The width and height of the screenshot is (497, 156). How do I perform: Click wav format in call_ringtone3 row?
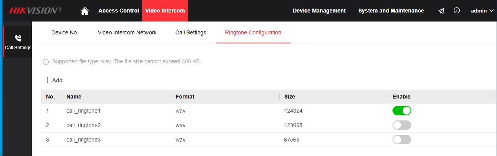click(x=180, y=140)
